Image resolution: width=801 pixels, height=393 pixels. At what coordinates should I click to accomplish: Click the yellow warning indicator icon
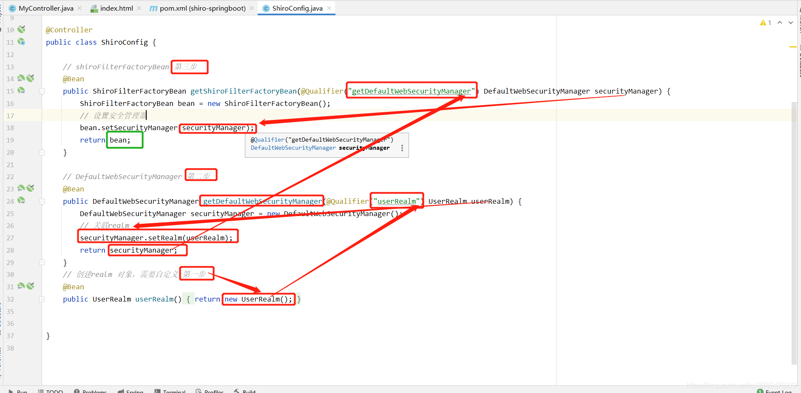click(763, 23)
